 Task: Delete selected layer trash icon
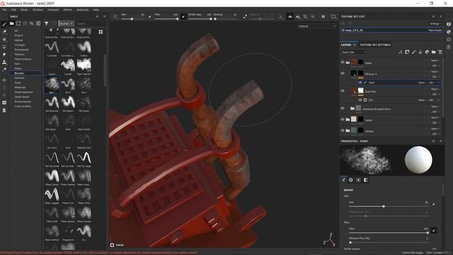click(440, 52)
